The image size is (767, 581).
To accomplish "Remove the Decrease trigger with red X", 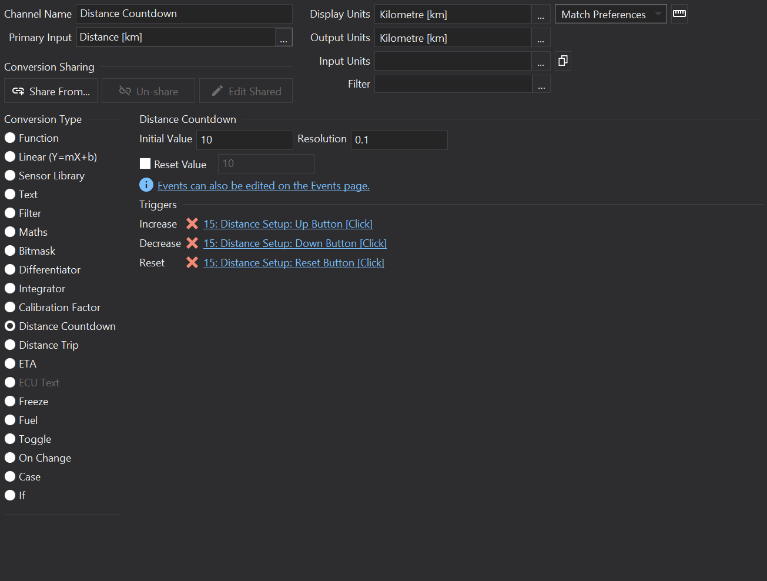I will [x=192, y=243].
